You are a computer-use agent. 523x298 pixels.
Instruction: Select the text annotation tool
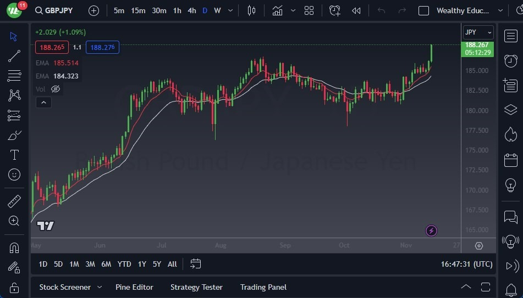coord(14,155)
